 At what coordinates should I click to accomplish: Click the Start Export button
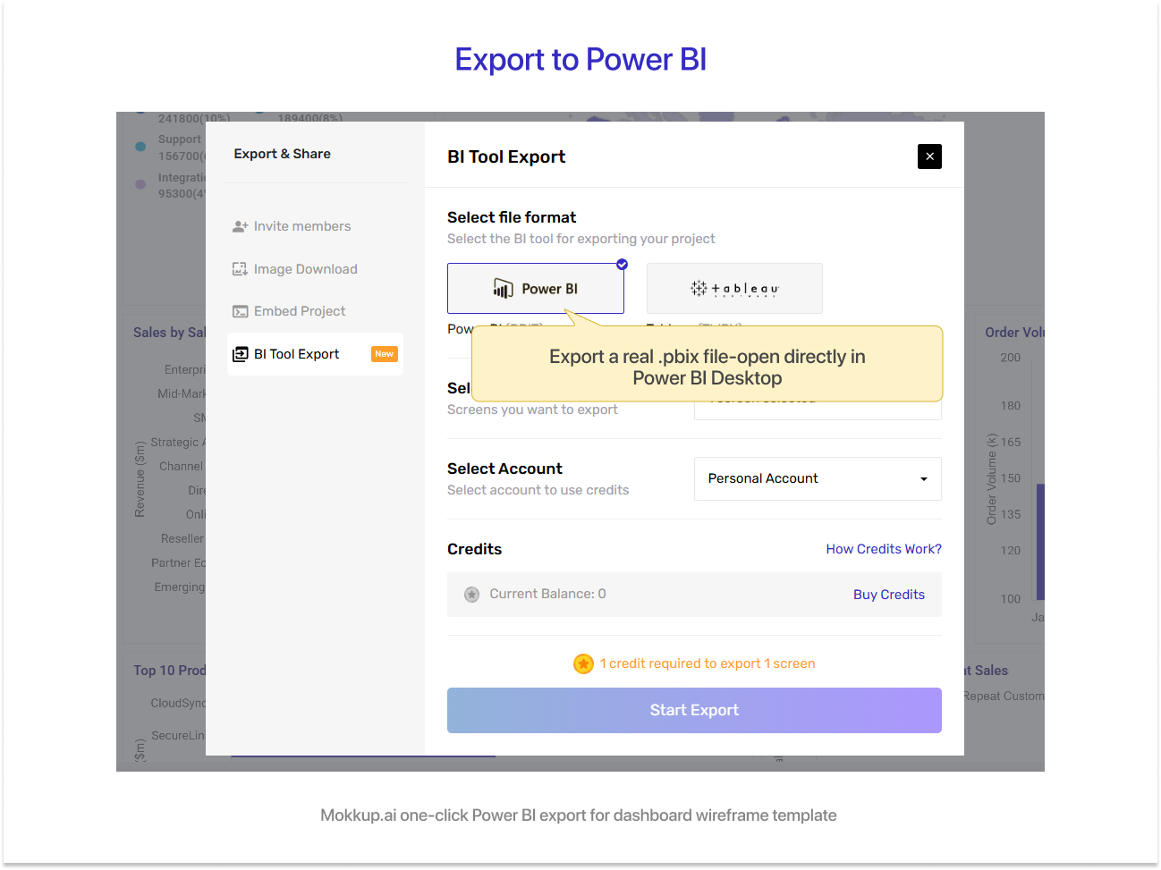(x=694, y=710)
